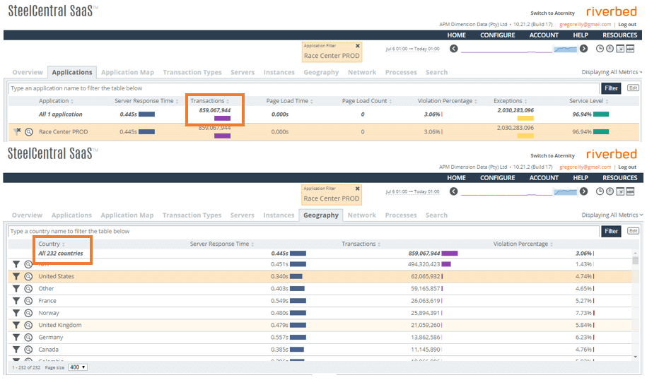This screenshot has height=380, width=647.
Task: Click blue timeline selection in Applications view
Action: coord(565,49)
